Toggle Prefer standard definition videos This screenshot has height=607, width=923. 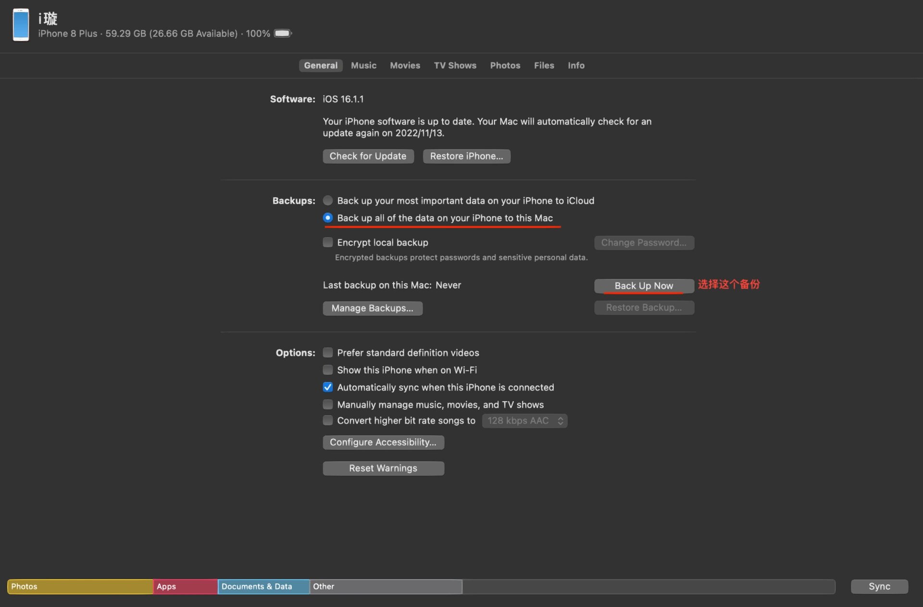pos(328,353)
